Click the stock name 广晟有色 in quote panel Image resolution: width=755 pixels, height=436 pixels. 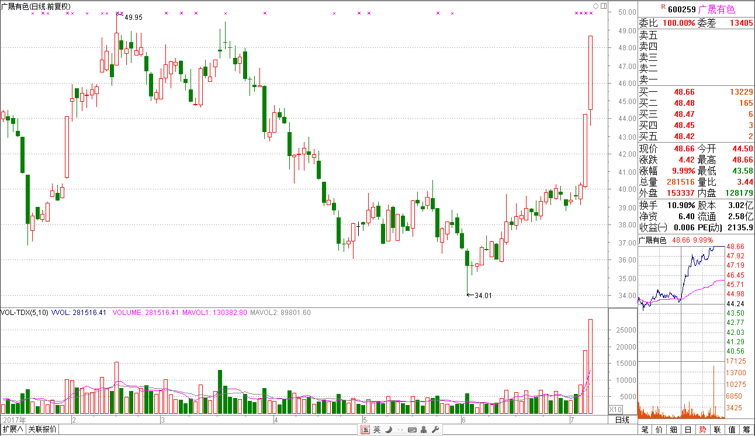tap(717, 9)
